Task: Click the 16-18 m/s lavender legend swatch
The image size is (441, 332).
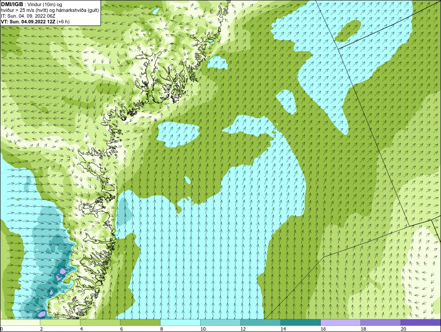Action: tap(340, 322)
